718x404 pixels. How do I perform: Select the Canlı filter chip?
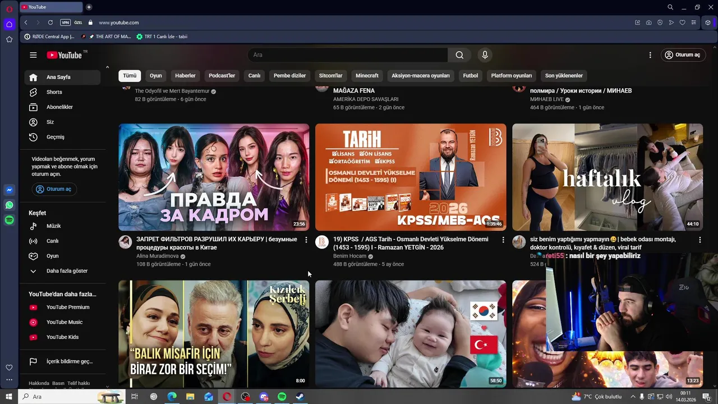pyautogui.click(x=255, y=76)
